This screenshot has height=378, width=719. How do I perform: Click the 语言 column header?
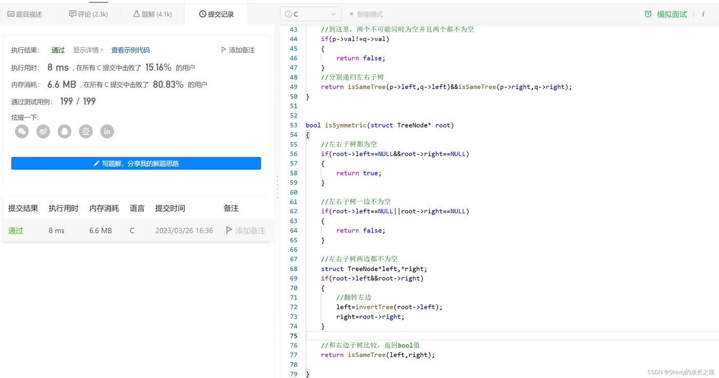[x=137, y=208]
